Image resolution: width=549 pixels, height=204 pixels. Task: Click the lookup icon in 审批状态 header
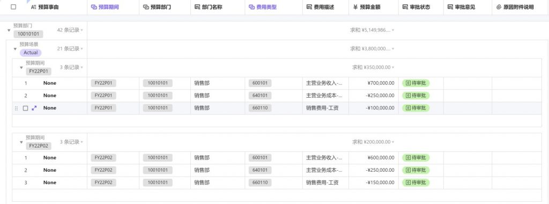coord(405,7)
